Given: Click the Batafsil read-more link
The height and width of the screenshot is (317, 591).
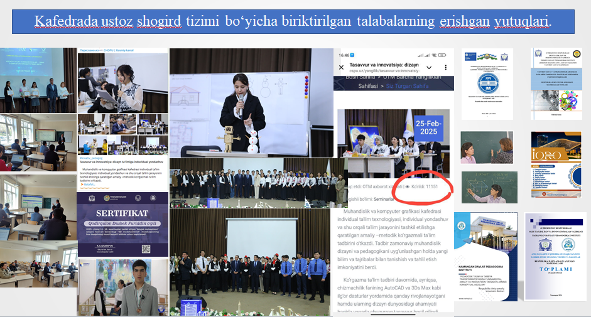Looking at the screenshot, I should click(88, 184).
